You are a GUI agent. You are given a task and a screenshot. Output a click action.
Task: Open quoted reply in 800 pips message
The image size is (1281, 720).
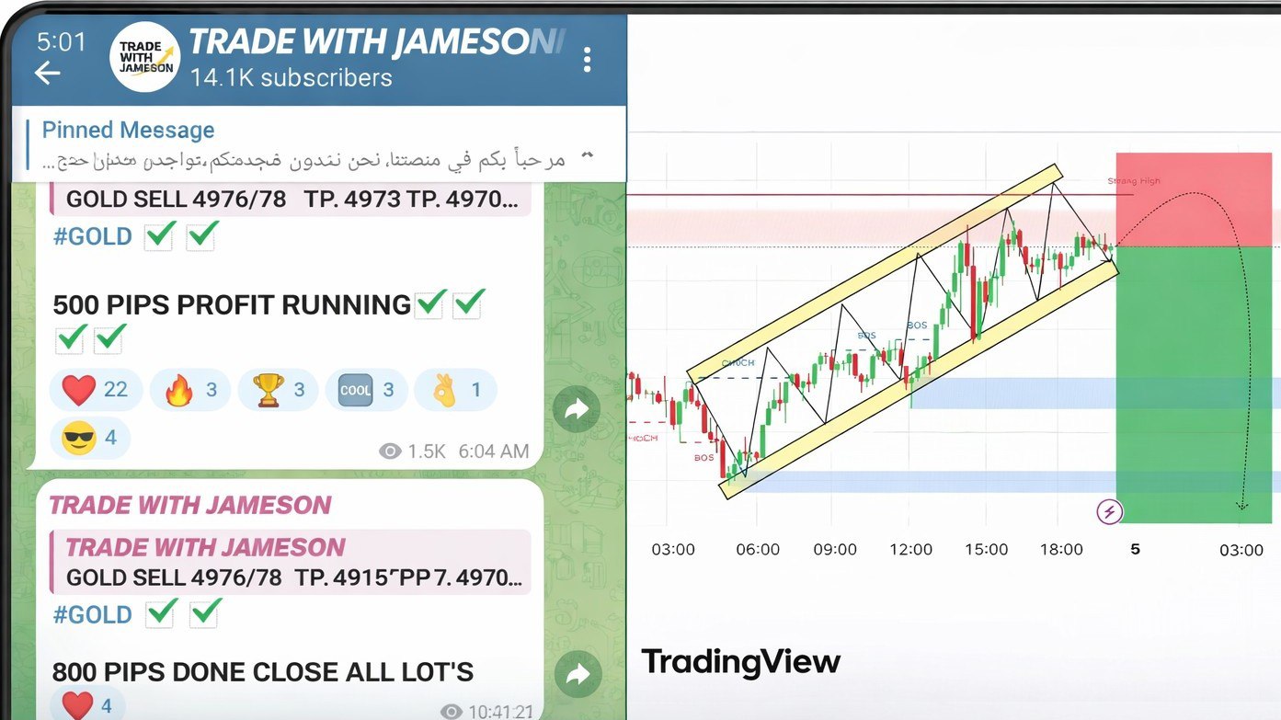(x=291, y=562)
